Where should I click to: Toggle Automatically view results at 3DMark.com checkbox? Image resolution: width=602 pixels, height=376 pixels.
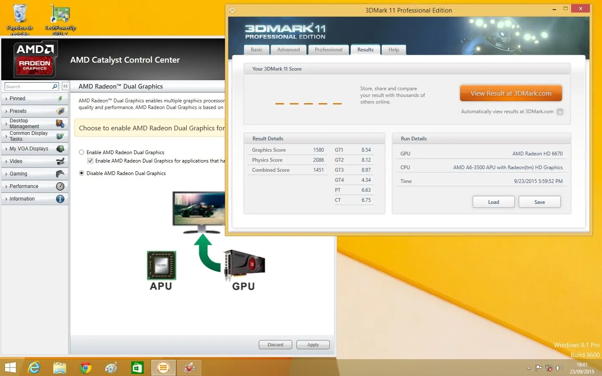[560, 112]
